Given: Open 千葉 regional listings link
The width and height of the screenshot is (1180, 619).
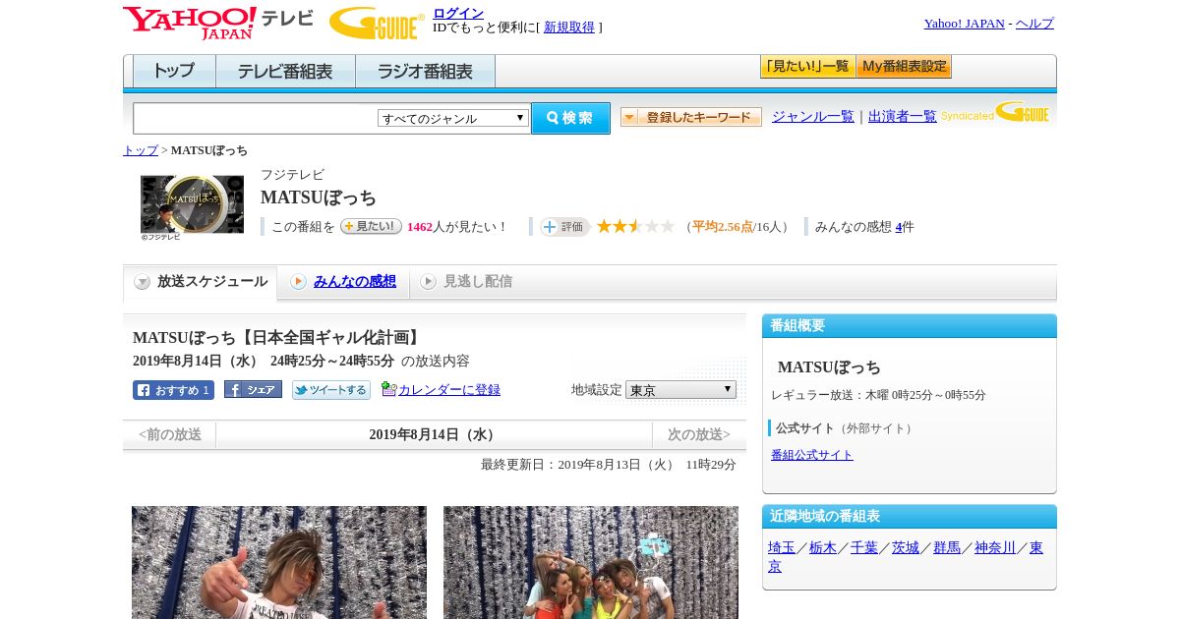Looking at the screenshot, I should coord(864,547).
